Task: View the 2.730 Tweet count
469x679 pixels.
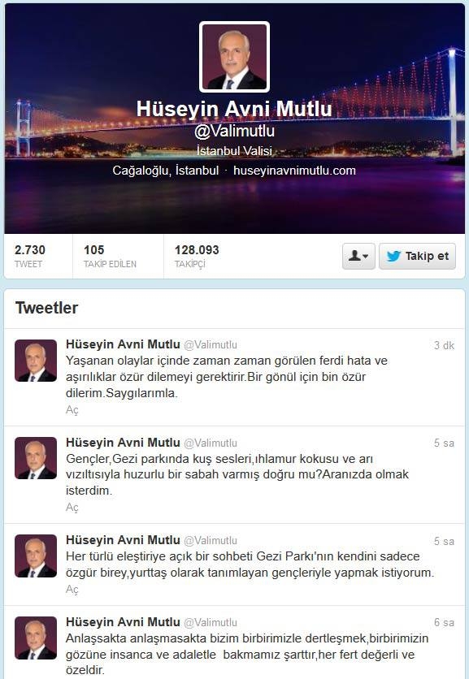Action: coord(29,256)
